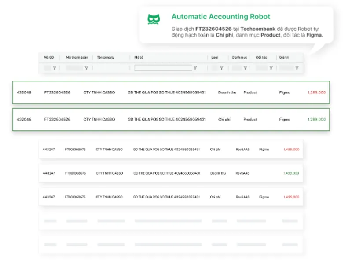Open the filter icon under Đối tác

[x=271, y=68]
